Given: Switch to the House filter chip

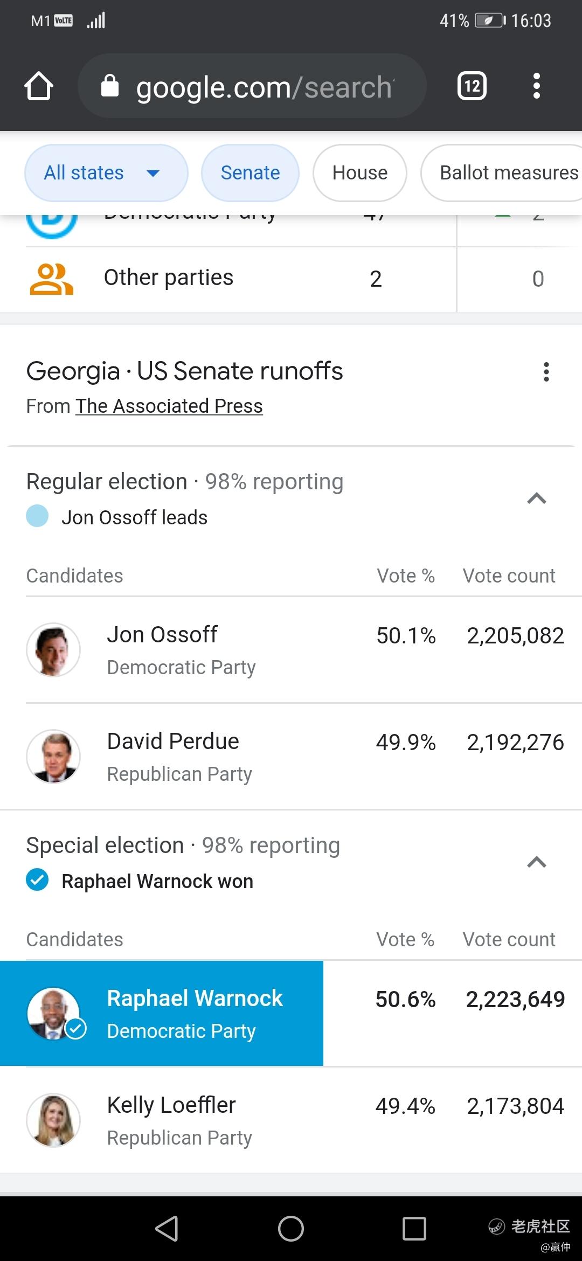Looking at the screenshot, I should [x=359, y=173].
